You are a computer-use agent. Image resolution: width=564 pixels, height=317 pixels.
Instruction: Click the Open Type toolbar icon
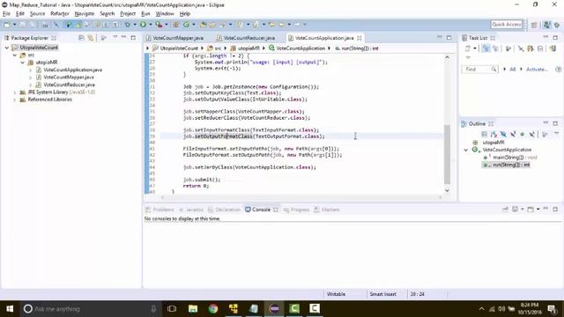204,25
